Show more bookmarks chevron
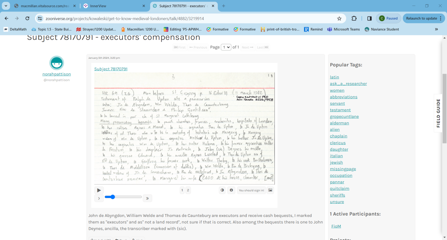The height and width of the screenshot is (240, 447). pos(437,29)
